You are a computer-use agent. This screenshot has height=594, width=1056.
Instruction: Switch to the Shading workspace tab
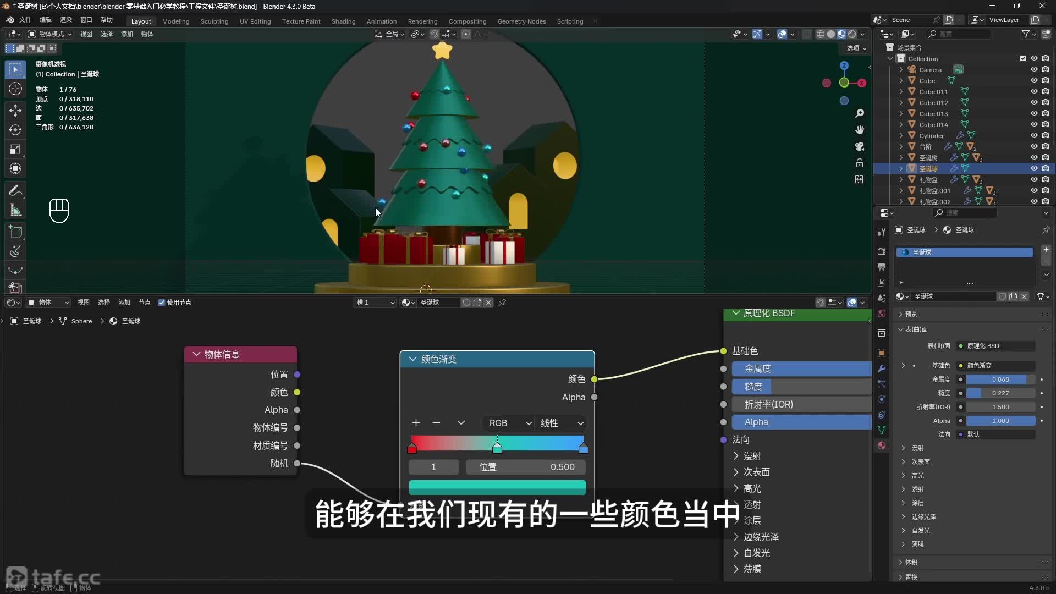(x=343, y=21)
